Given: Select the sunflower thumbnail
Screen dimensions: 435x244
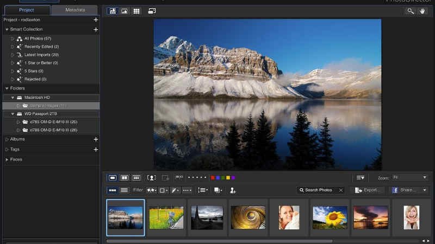Looking at the screenshot, I should (x=330, y=217).
